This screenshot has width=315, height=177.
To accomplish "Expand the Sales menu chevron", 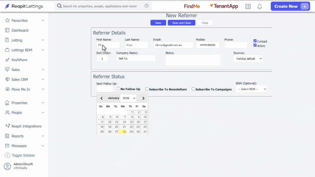I will 43,70.
